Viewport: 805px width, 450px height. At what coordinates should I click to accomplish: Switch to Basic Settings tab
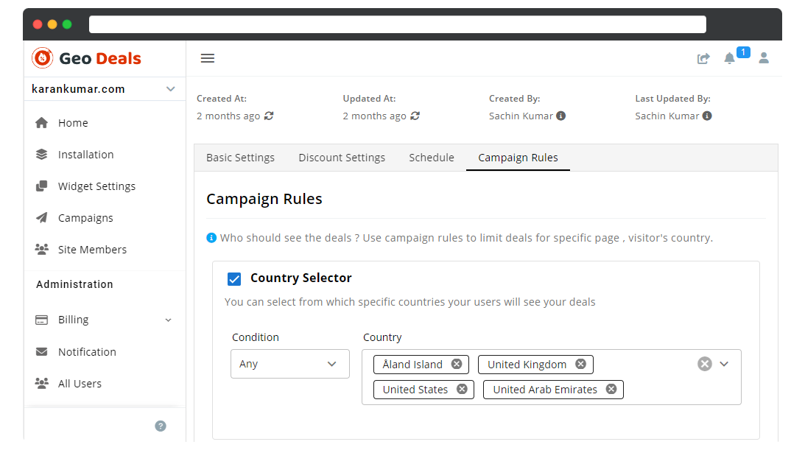(x=240, y=158)
